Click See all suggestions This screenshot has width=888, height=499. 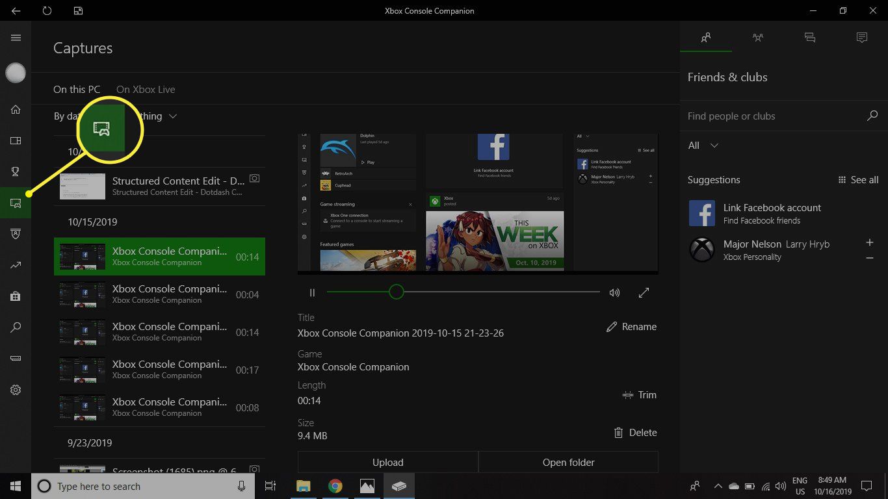(858, 180)
